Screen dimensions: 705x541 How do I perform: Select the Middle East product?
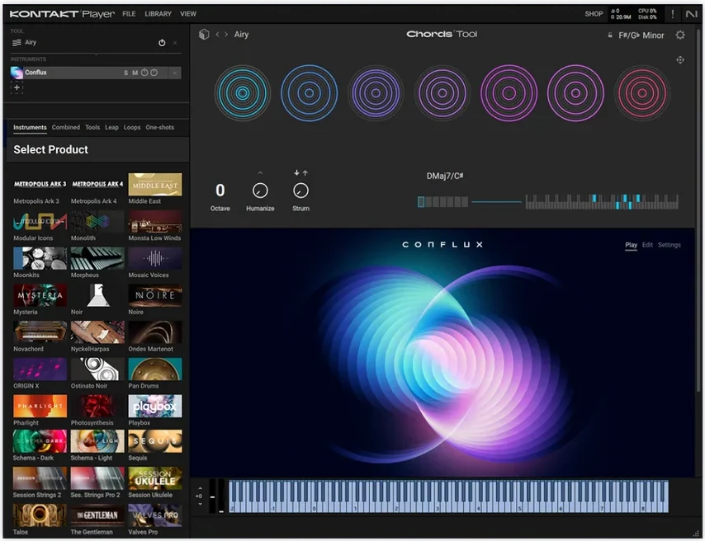(x=155, y=189)
